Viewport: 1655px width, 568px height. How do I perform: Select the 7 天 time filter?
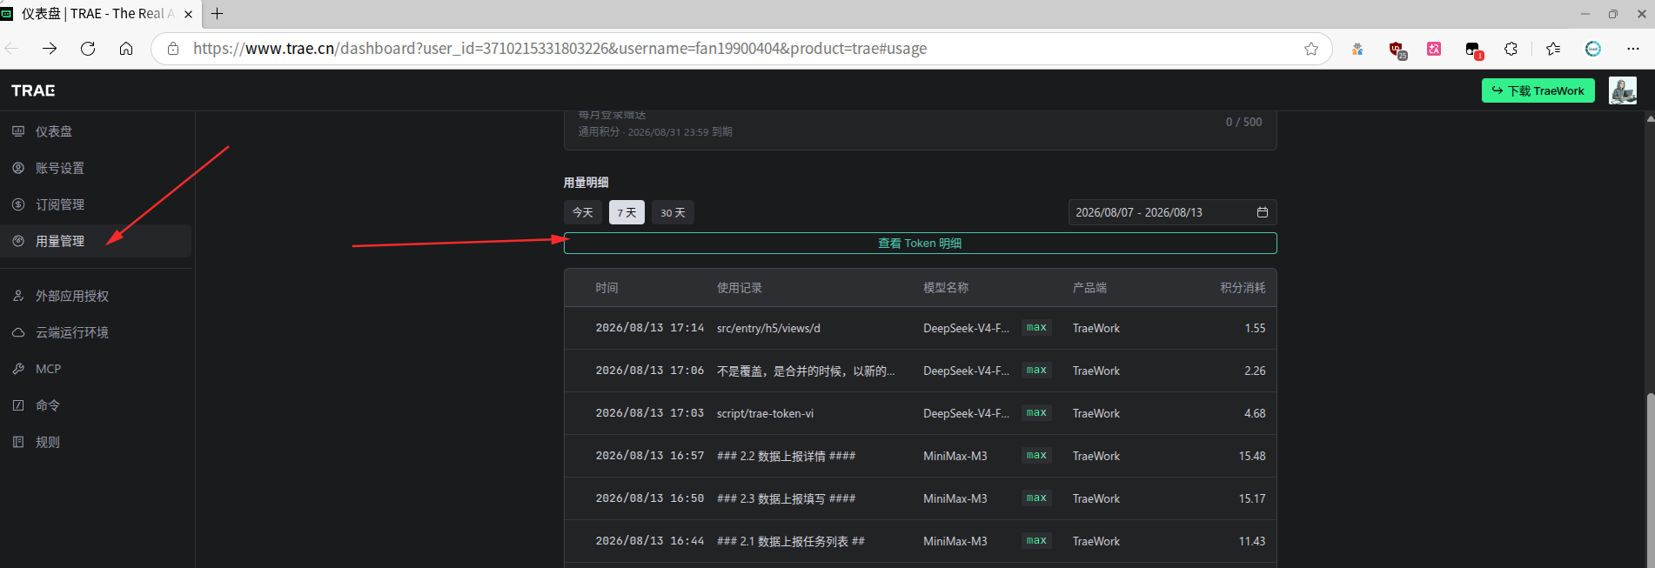tap(626, 212)
